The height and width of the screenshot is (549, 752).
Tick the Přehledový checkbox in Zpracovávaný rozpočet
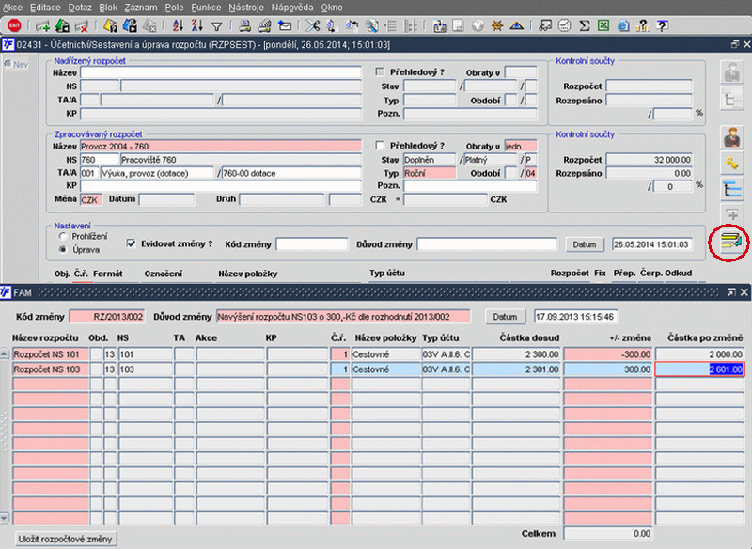coord(380,146)
